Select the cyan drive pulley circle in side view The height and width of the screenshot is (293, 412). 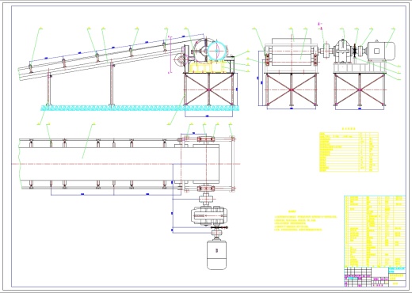coord(217,51)
